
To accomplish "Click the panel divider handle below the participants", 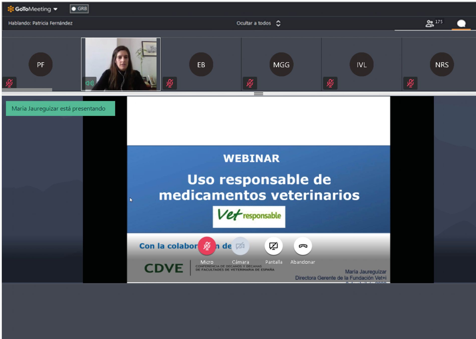I will 258,94.
